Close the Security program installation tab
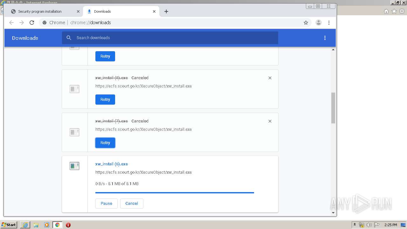 pos(78,11)
